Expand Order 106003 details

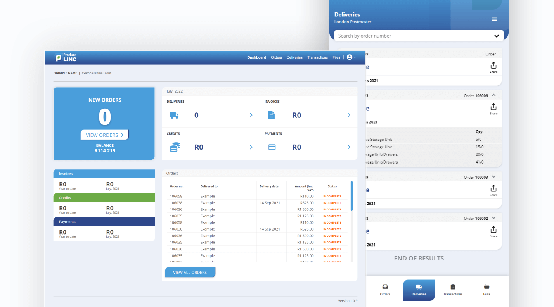493,177
